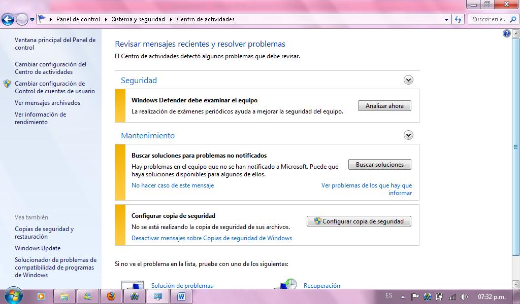Viewport: 520px width, 304px height.
Task: Click the scrollbar up arrow
Action: [515, 33]
